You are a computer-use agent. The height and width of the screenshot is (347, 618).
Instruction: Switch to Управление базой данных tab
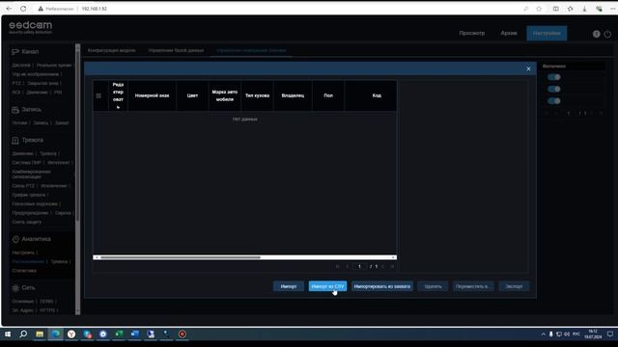tap(176, 50)
